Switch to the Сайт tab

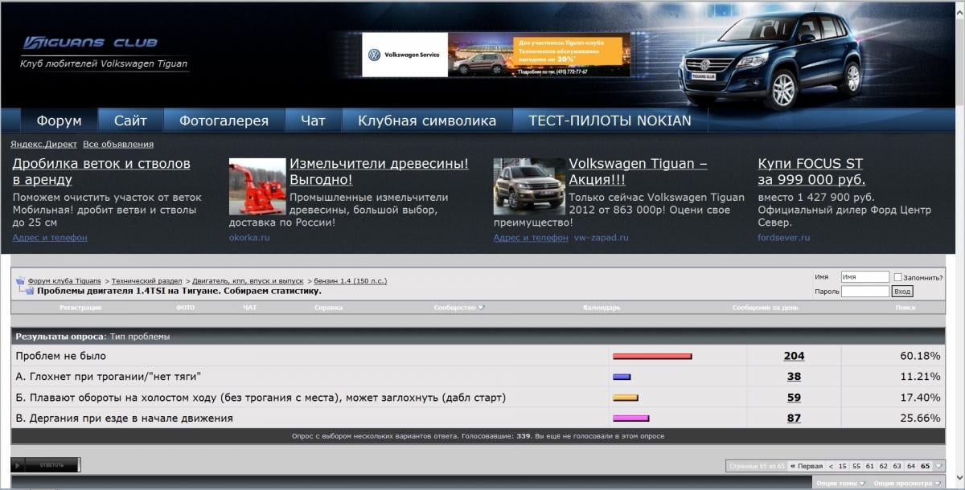tap(130, 120)
